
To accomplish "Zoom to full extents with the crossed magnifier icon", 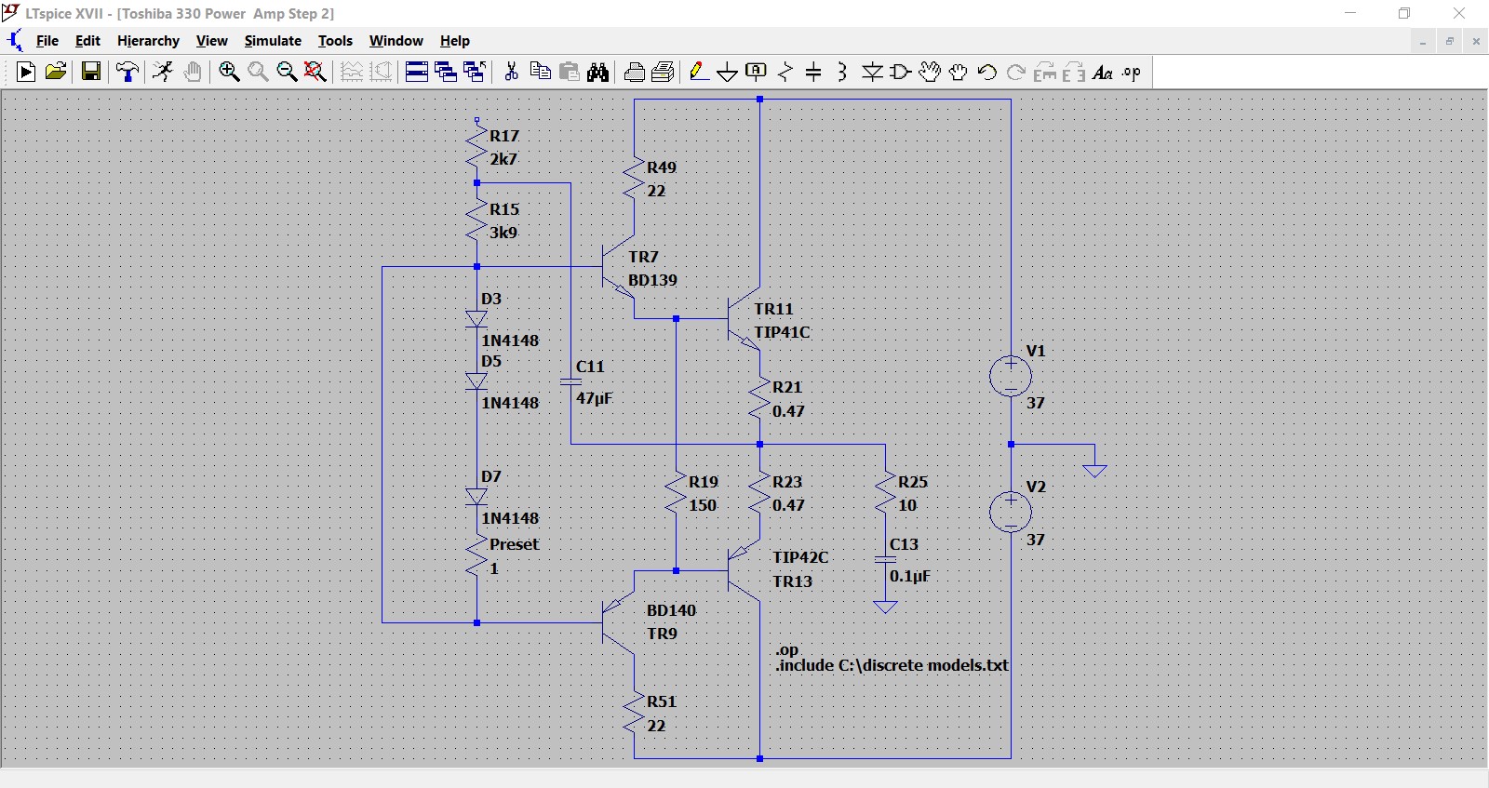I will [x=315, y=72].
